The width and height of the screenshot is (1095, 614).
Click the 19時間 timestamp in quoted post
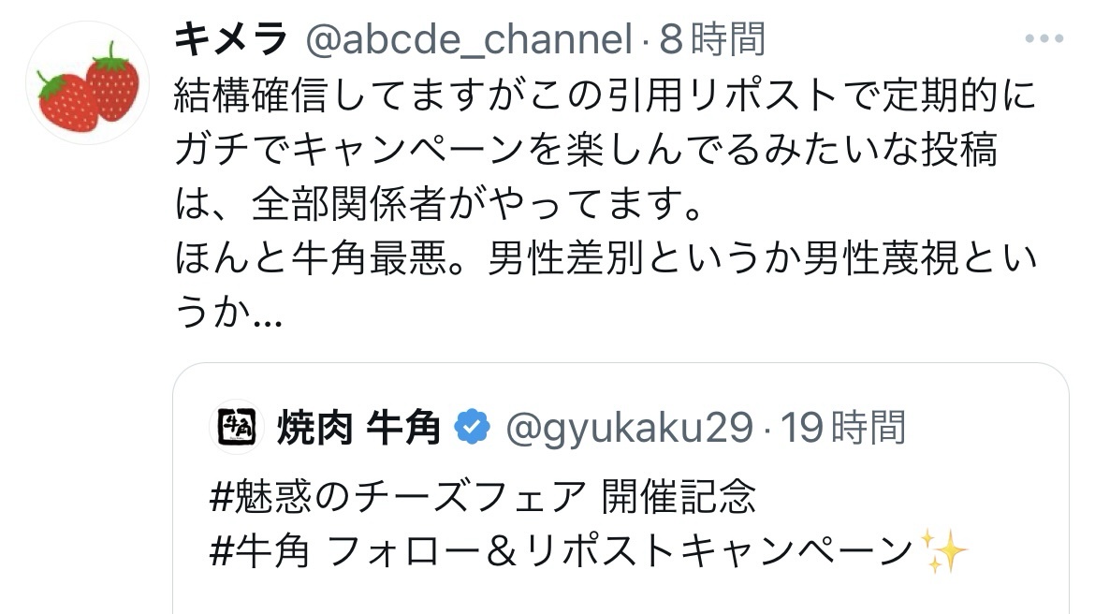tap(844, 428)
